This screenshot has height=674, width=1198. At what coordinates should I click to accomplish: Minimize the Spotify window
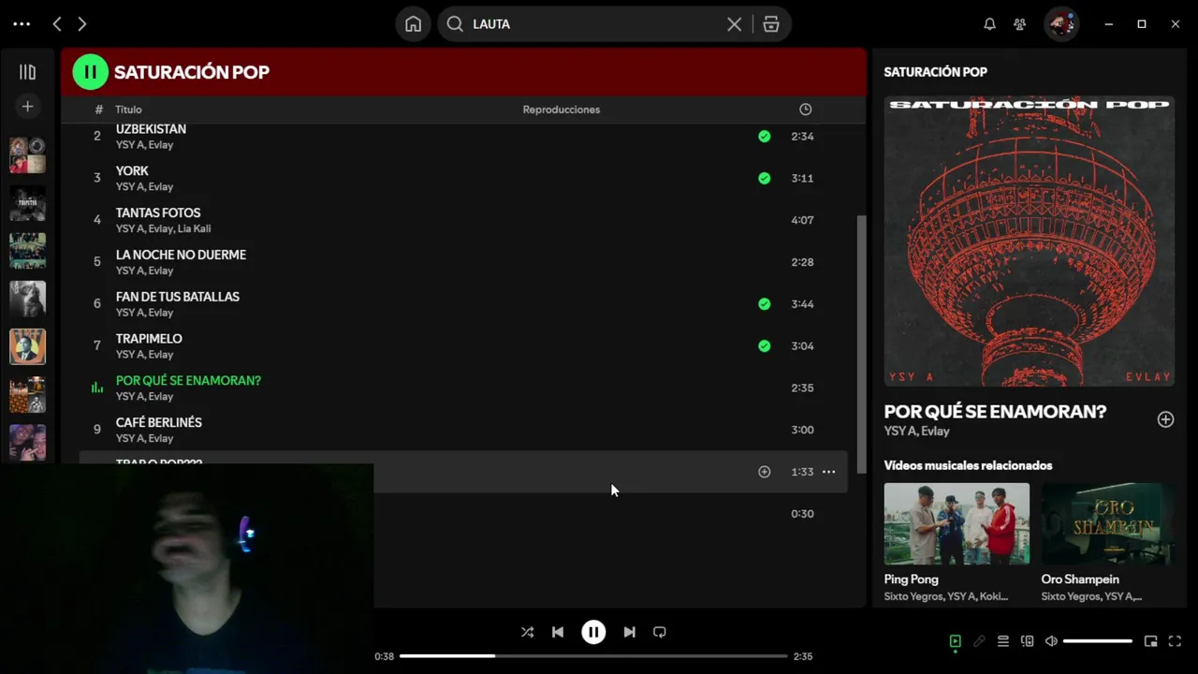(1108, 24)
